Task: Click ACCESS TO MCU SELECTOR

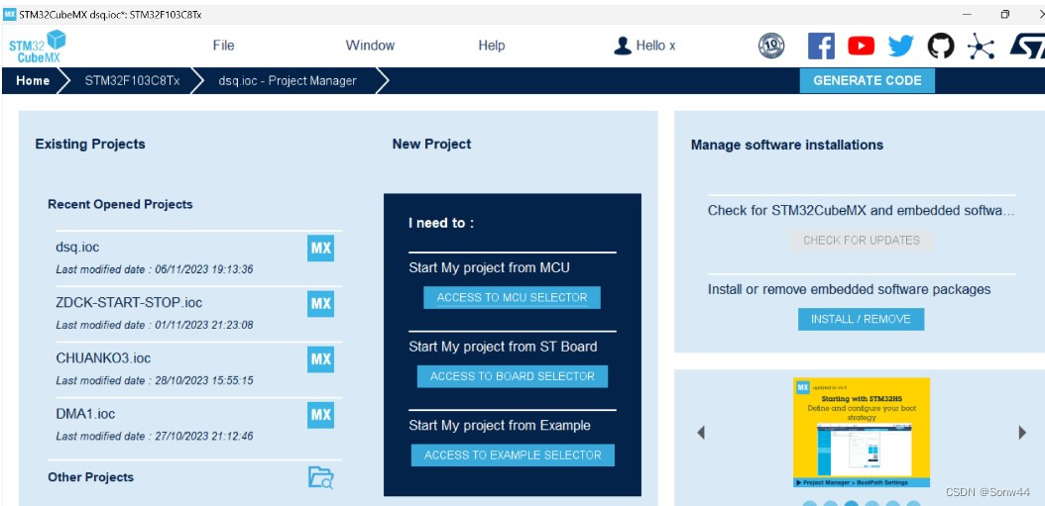Action: [512, 298]
